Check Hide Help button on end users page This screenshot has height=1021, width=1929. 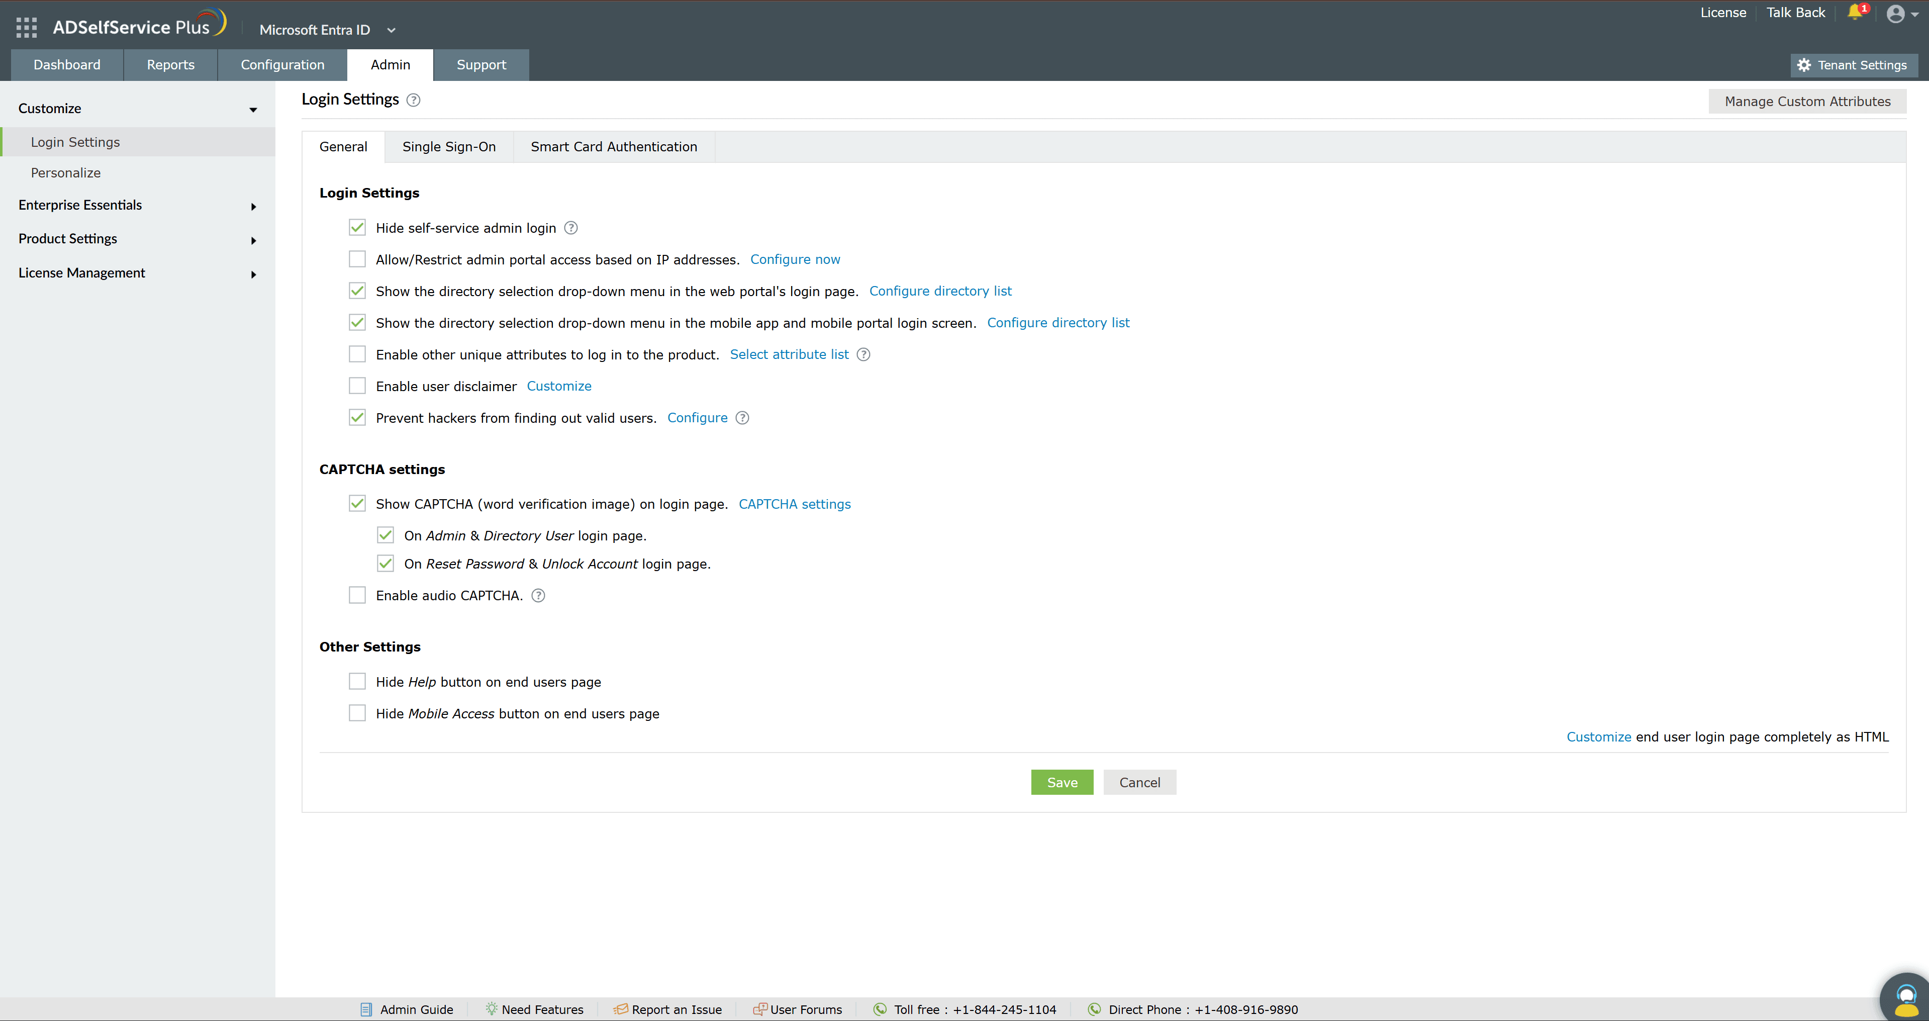pyautogui.click(x=357, y=682)
